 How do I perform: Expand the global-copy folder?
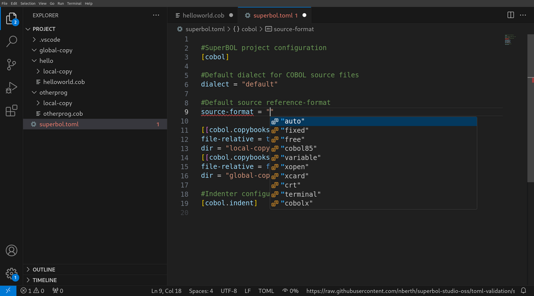[x=56, y=50]
